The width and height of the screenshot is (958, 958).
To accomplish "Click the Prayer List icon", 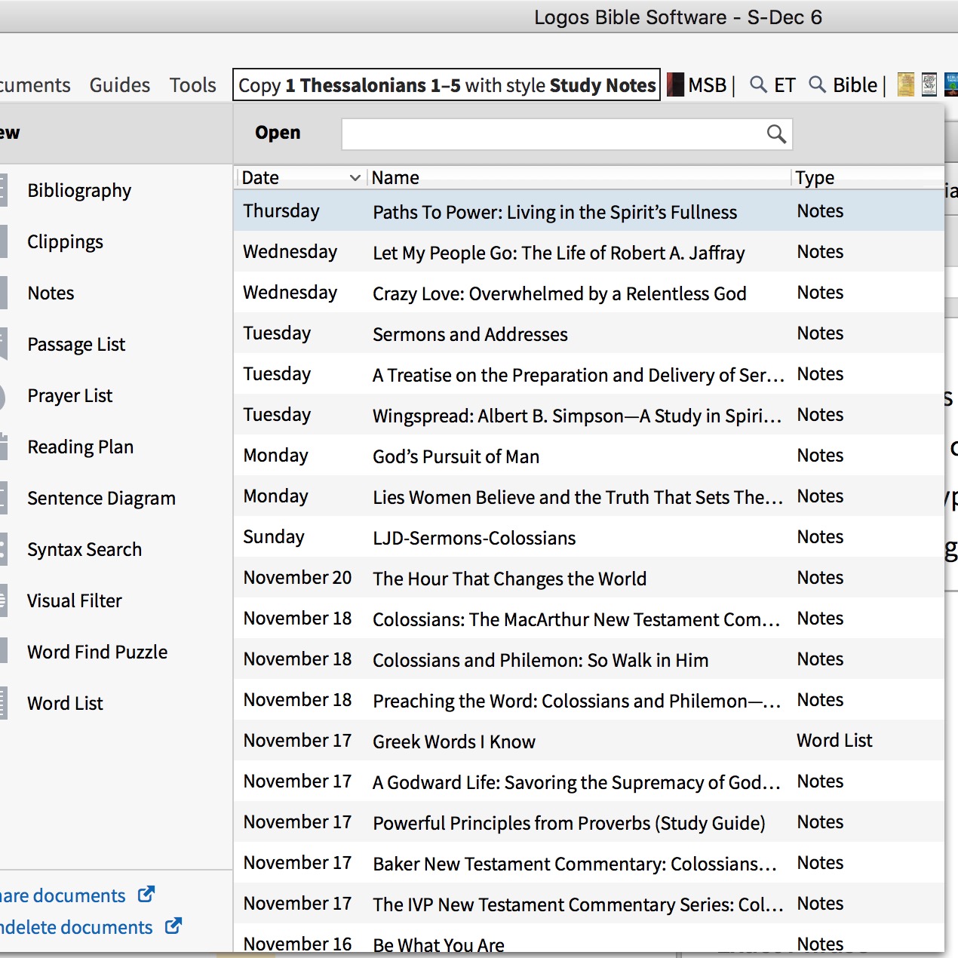I will (x=3, y=396).
